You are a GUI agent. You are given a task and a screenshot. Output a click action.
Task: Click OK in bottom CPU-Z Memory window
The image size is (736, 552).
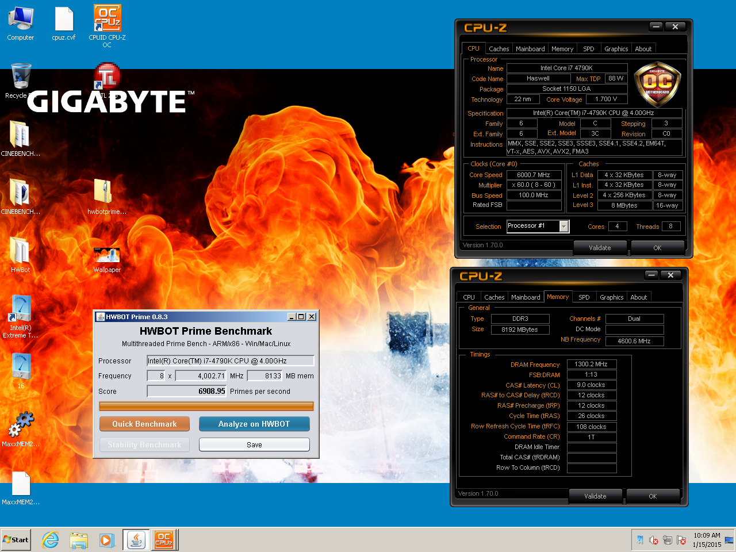tap(653, 496)
